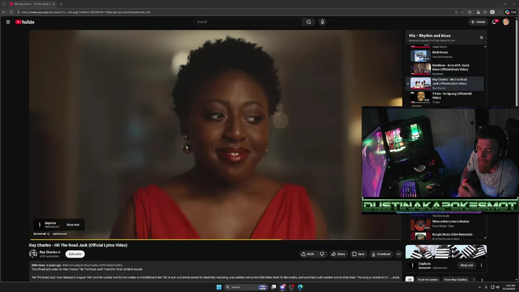Like the video (822K)
Image resolution: width=519 pixels, height=292 pixels.
point(308,254)
